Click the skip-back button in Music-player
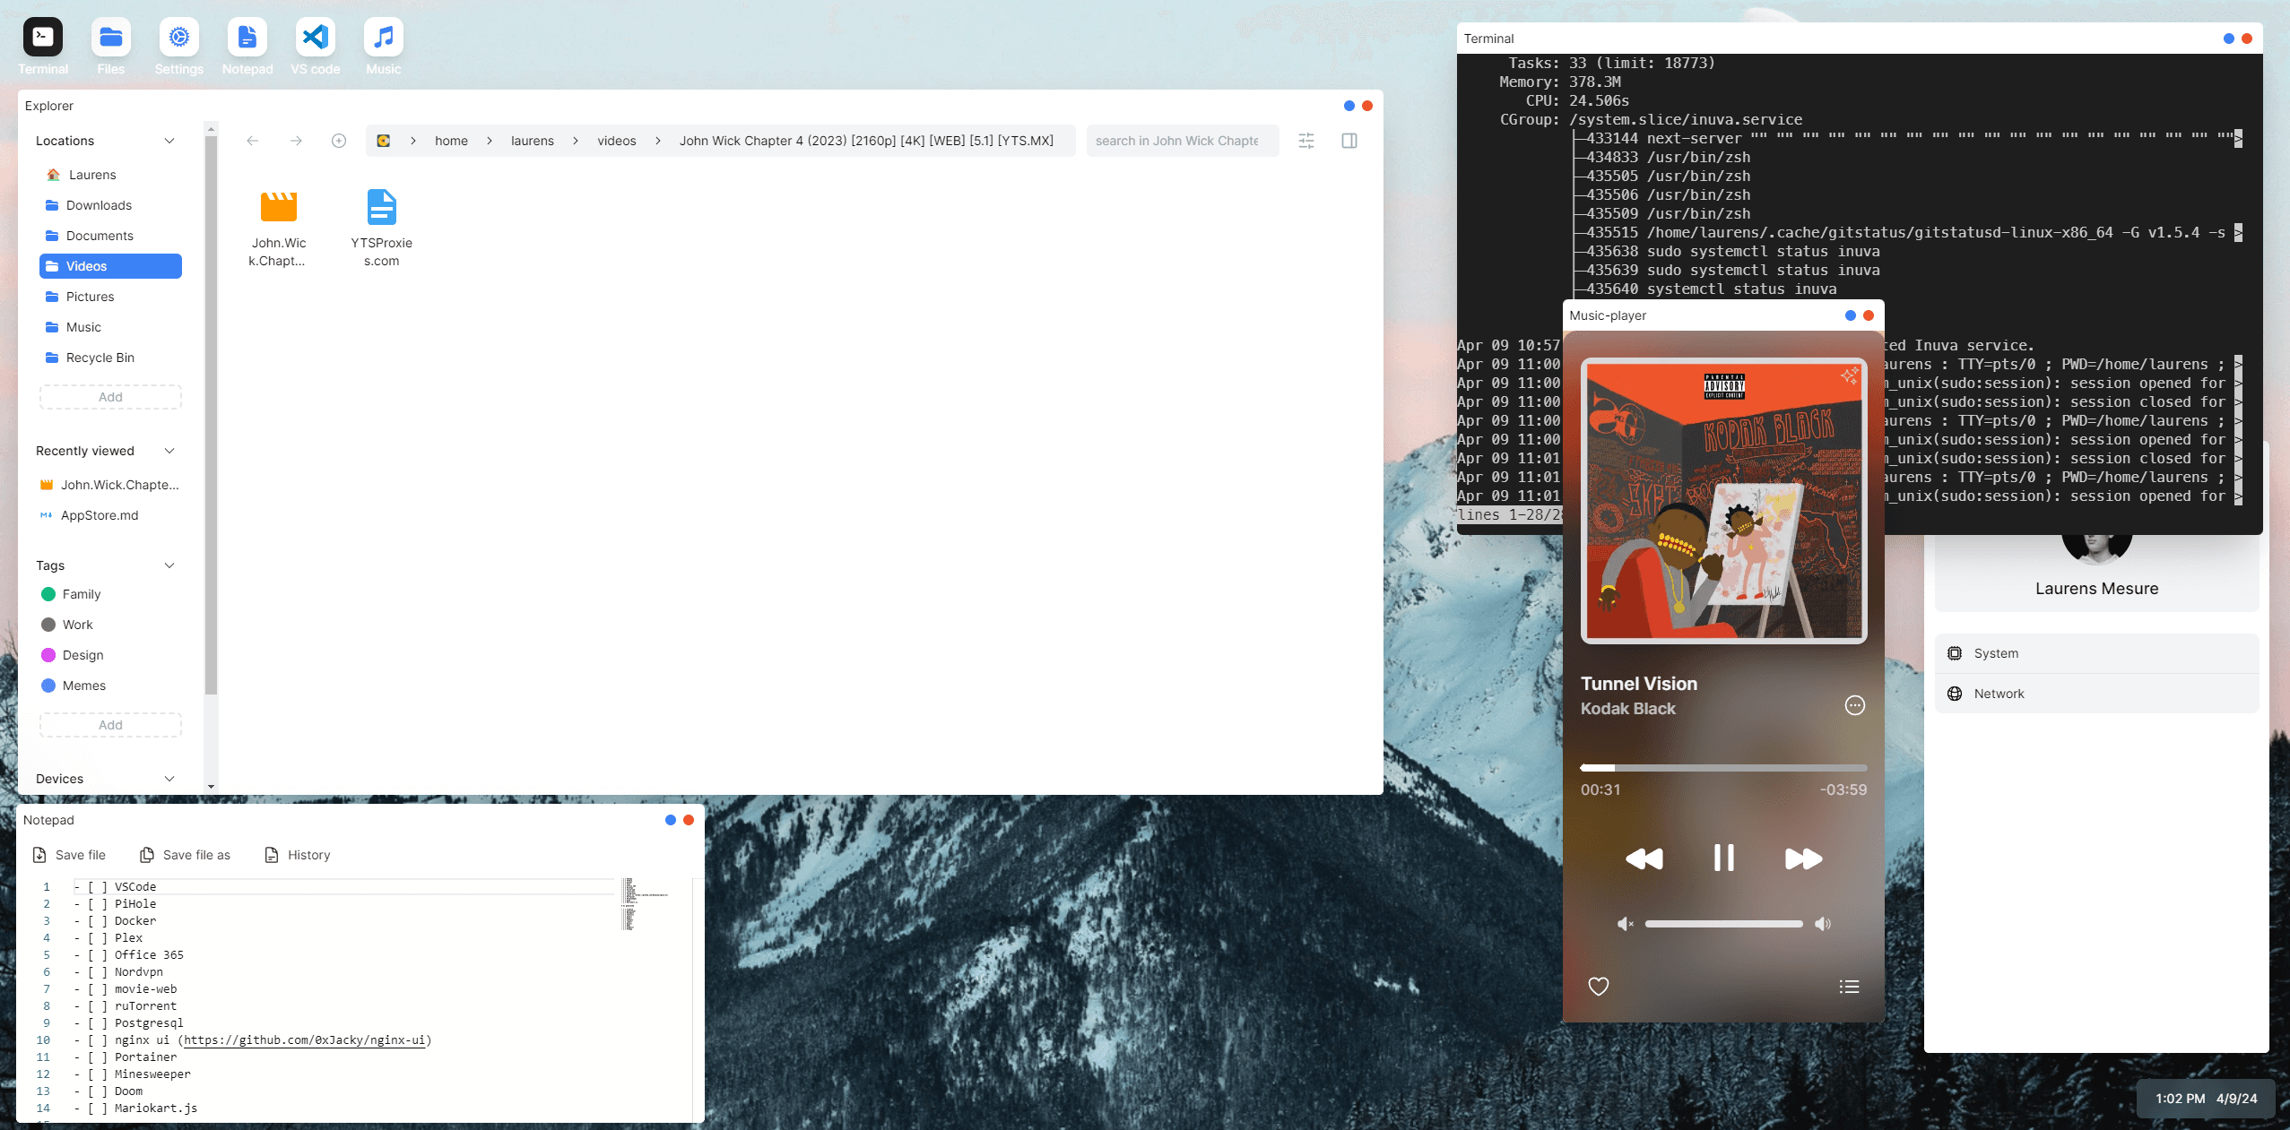 coord(1644,858)
